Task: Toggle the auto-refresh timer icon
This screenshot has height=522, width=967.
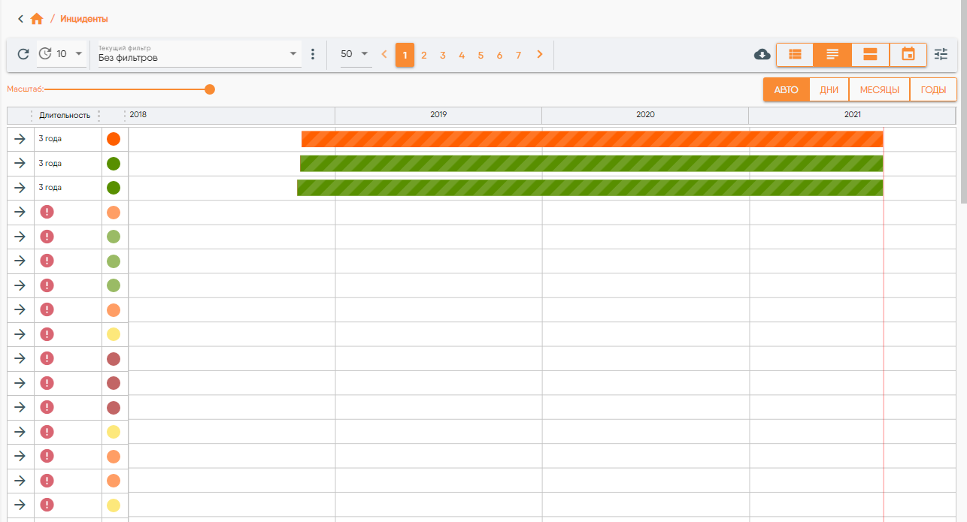Action: click(45, 54)
